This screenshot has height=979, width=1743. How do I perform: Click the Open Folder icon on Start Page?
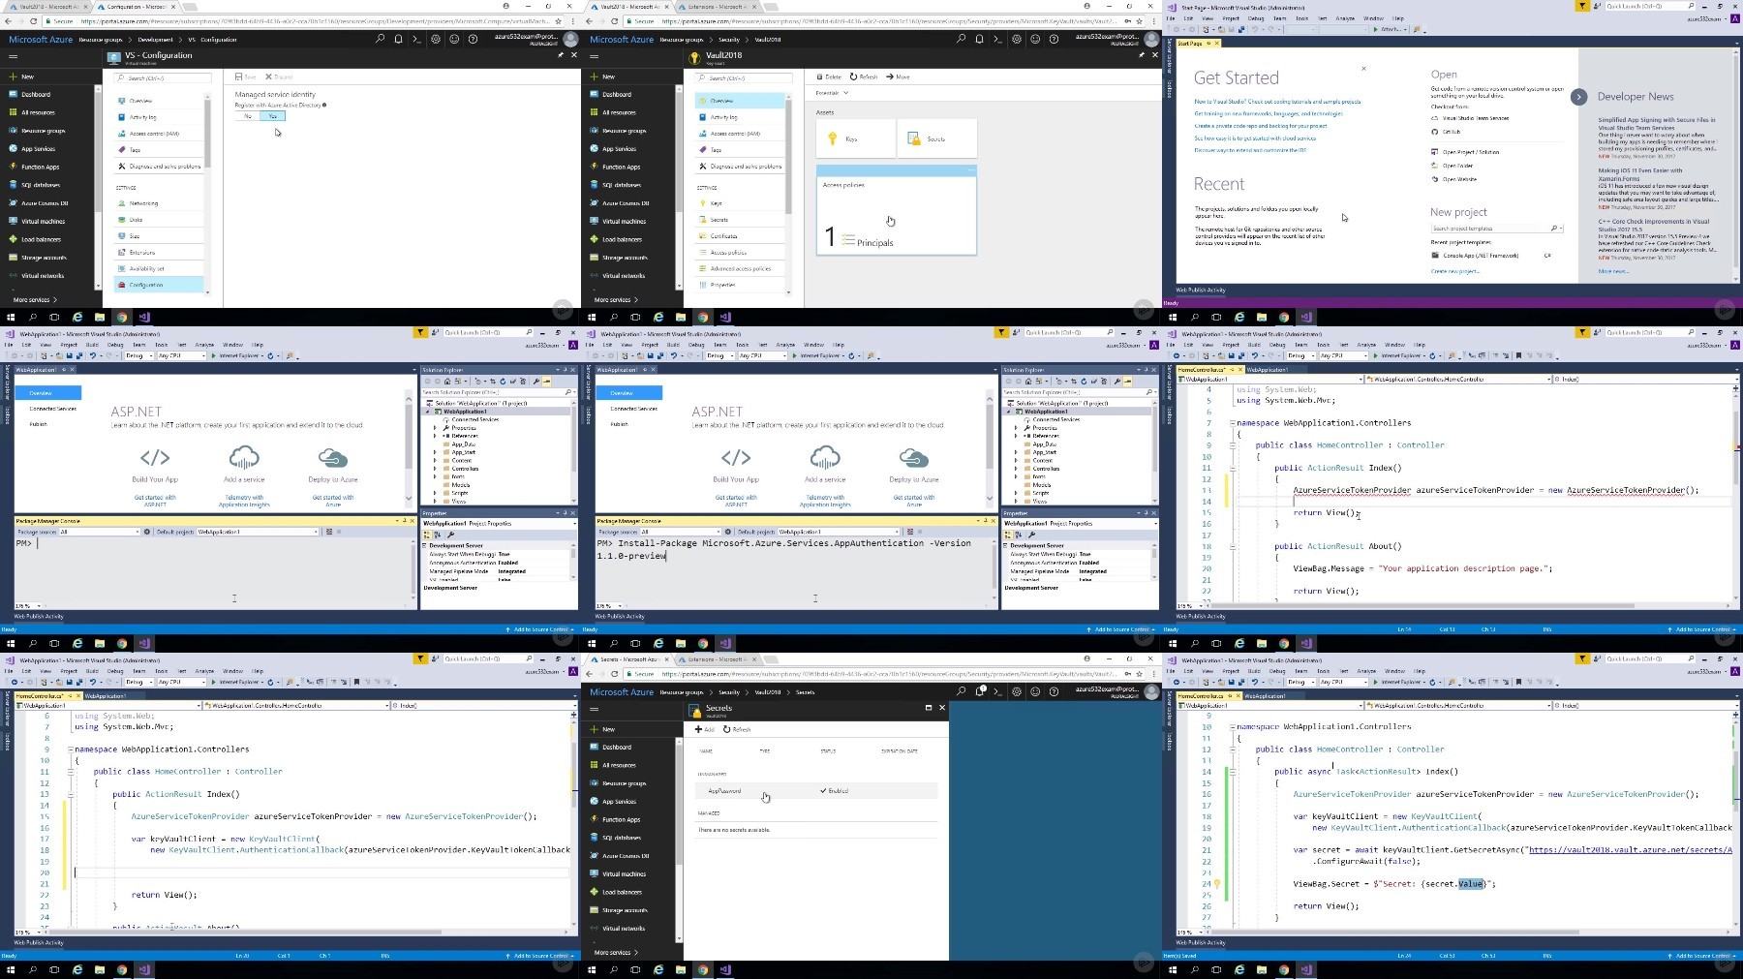pyautogui.click(x=1434, y=166)
